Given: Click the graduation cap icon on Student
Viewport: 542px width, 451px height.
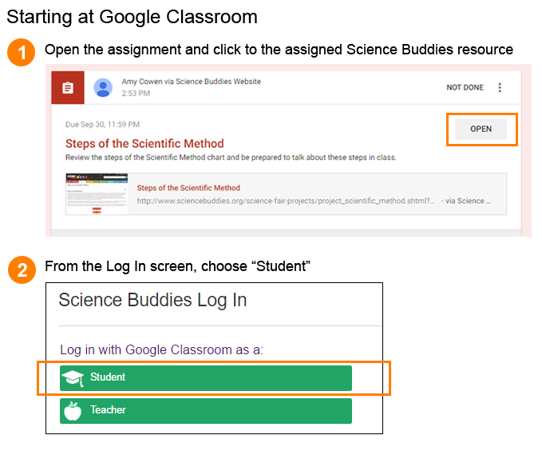Looking at the screenshot, I should [x=73, y=378].
